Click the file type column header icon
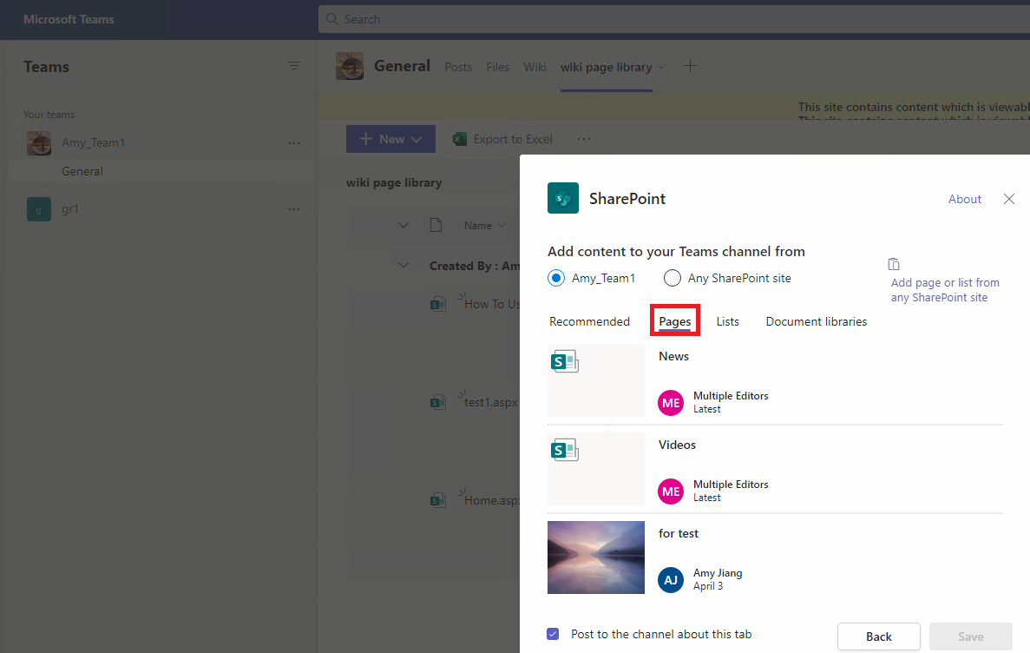The height and width of the screenshot is (653, 1030). (x=436, y=225)
